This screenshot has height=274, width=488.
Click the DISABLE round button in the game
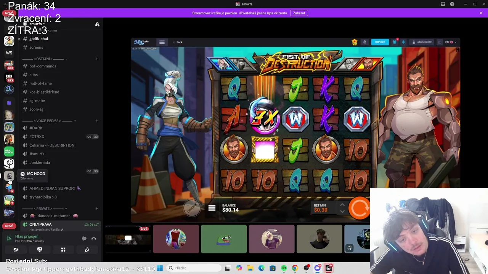[x=192, y=208]
